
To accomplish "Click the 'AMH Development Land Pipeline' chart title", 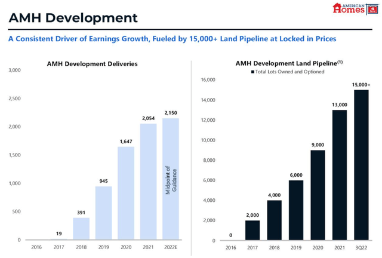I will pos(289,63).
